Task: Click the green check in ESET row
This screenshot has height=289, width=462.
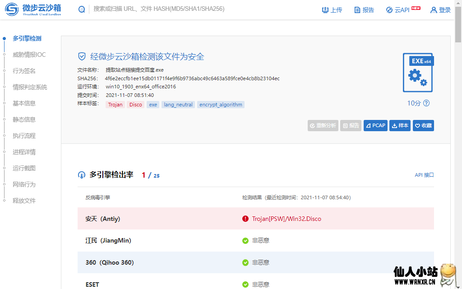Action: pos(245,284)
